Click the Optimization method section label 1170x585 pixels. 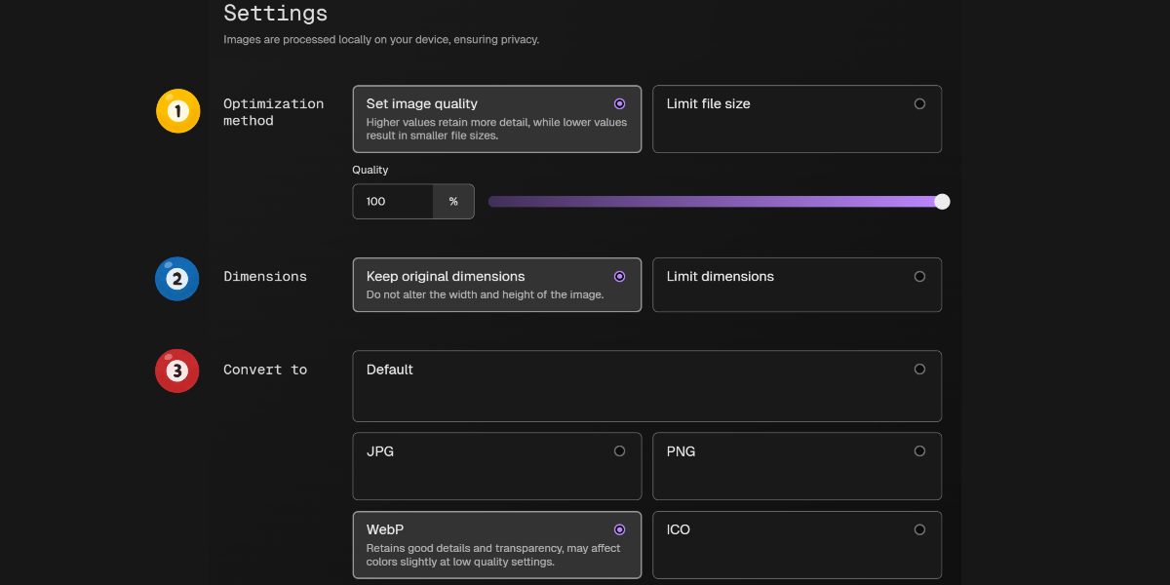(x=274, y=112)
